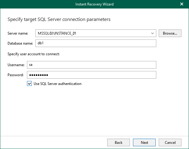Click the 'Use SQL Server authentication' label text

58,84
